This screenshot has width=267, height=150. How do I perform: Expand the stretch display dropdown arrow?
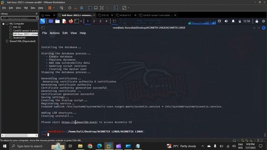pyautogui.click(x=128, y=8)
